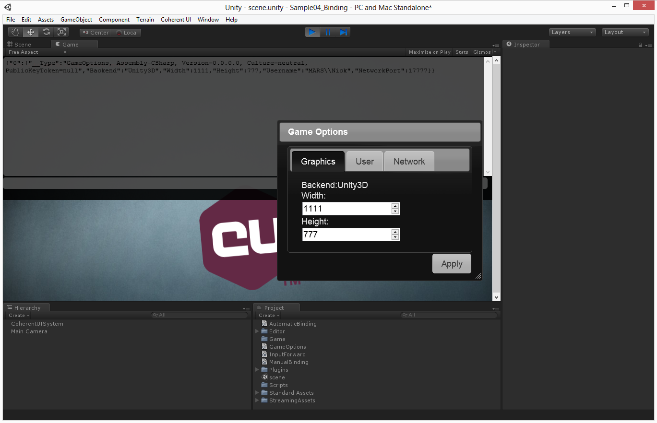Select CoherentUISystem in the Hierarchy

37,324
